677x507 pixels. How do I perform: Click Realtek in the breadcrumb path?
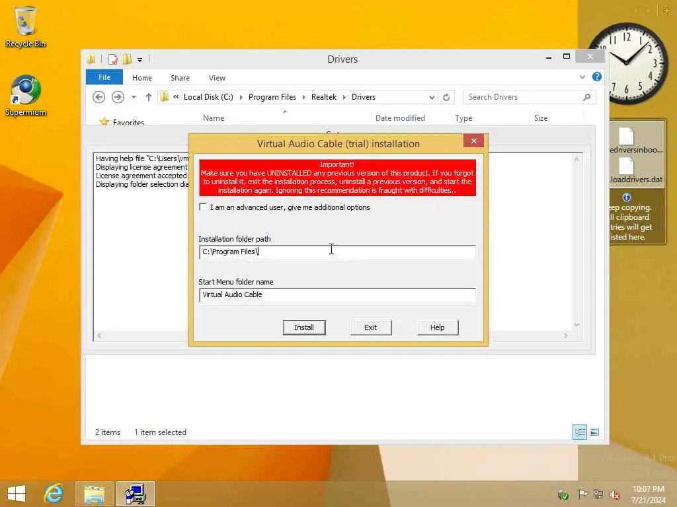click(324, 97)
